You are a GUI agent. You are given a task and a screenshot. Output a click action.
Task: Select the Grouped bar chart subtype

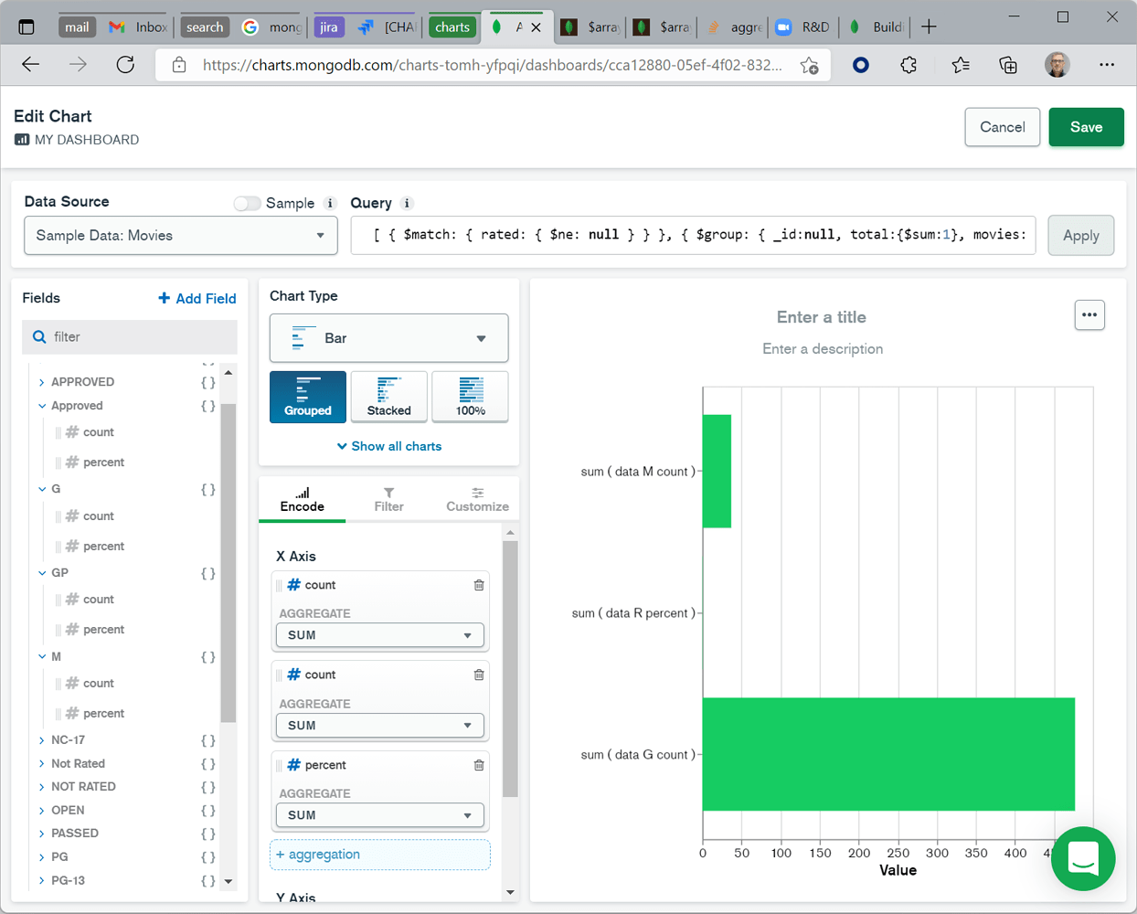click(x=308, y=397)
